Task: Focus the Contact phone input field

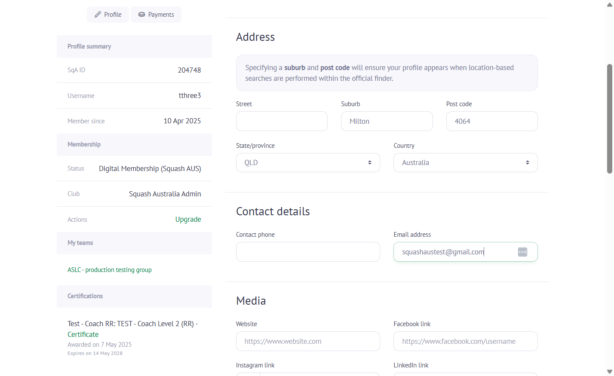Action: 308,252
